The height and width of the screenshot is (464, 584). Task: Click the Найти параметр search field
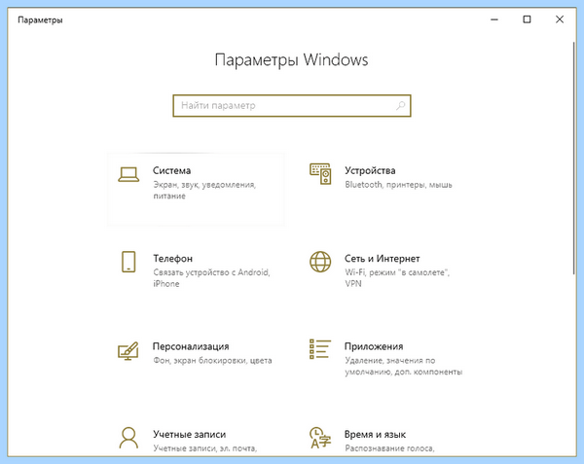click(x=292, y=106)
